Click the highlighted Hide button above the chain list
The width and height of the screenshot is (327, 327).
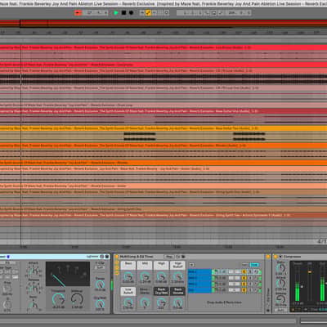[254, 265]
